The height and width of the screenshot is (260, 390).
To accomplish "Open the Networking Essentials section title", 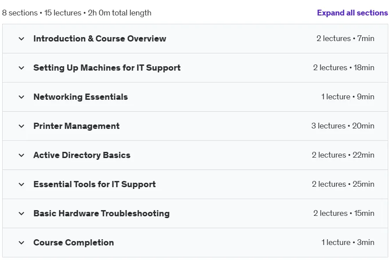I will [x=81, y=97].
